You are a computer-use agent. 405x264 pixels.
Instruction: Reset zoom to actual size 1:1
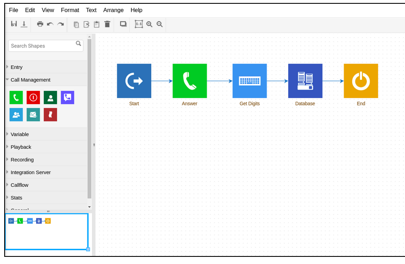click(x=139, y=24)
